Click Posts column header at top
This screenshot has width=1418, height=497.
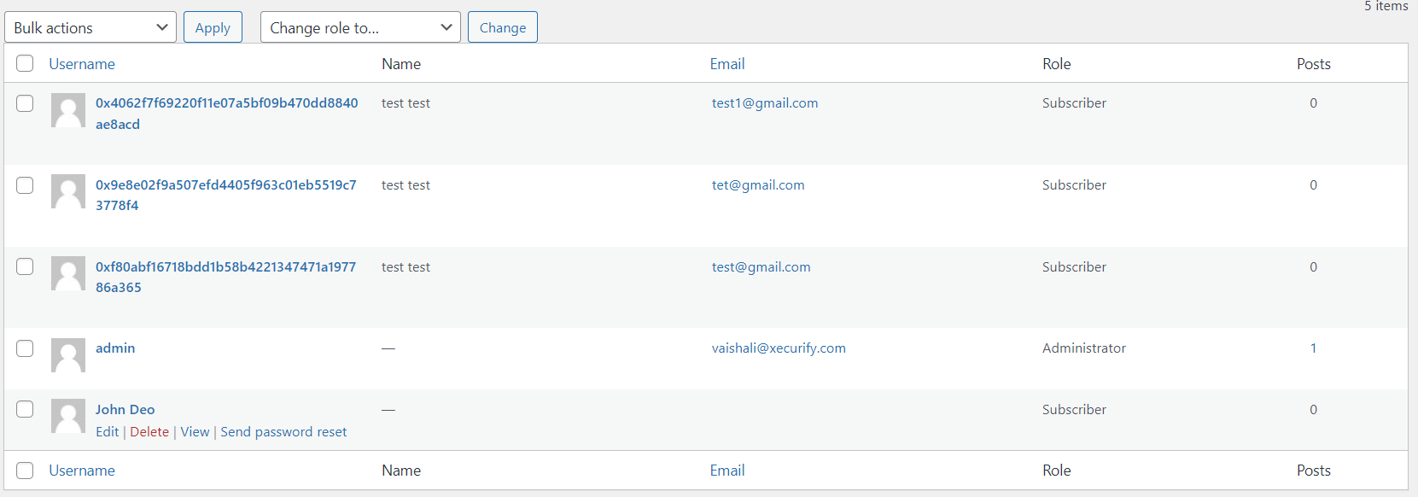point(1314,64)
